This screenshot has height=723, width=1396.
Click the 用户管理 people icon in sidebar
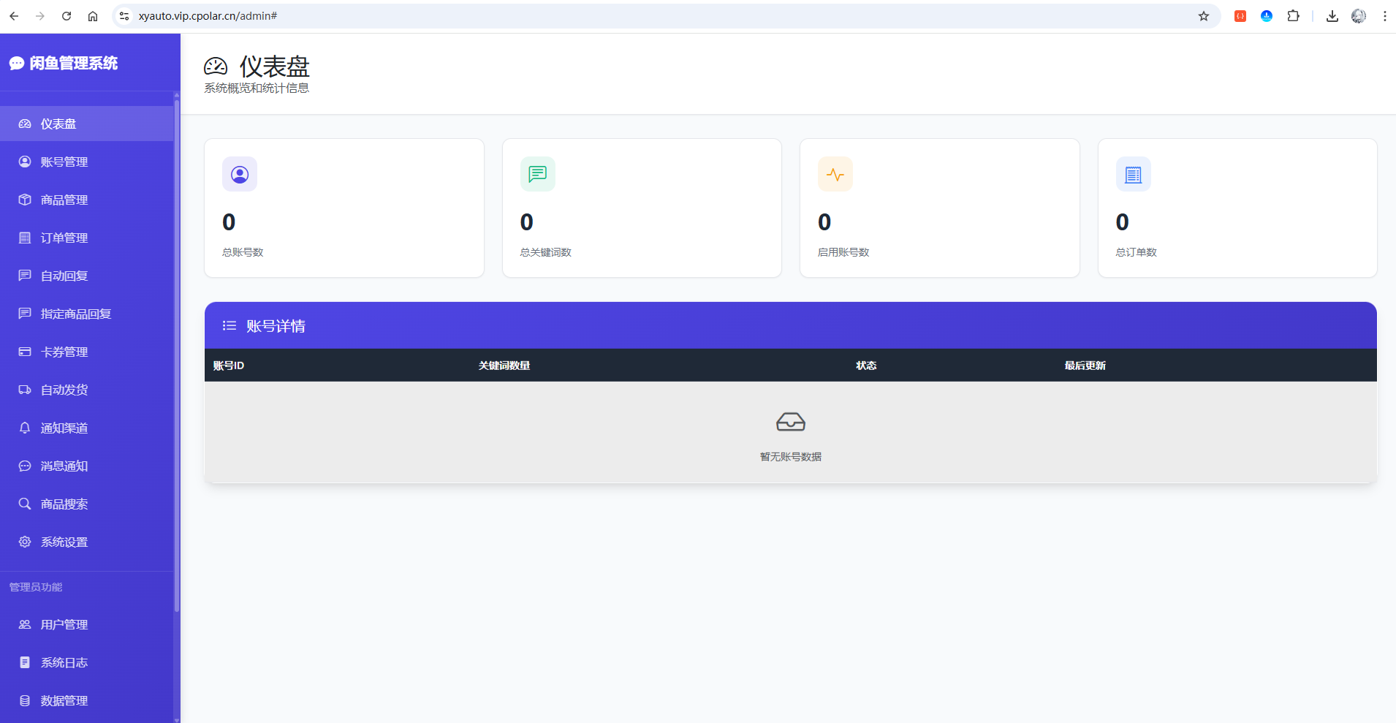25,624
